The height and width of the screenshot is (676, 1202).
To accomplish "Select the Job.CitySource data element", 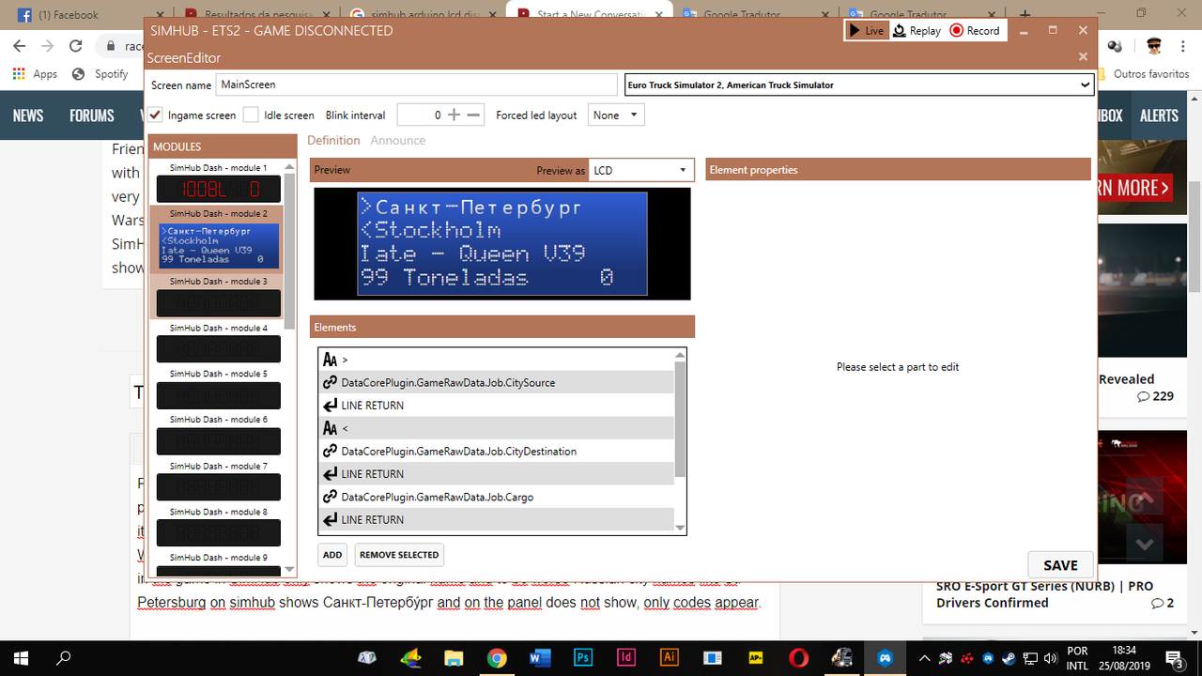I will (x=497, y=382).
